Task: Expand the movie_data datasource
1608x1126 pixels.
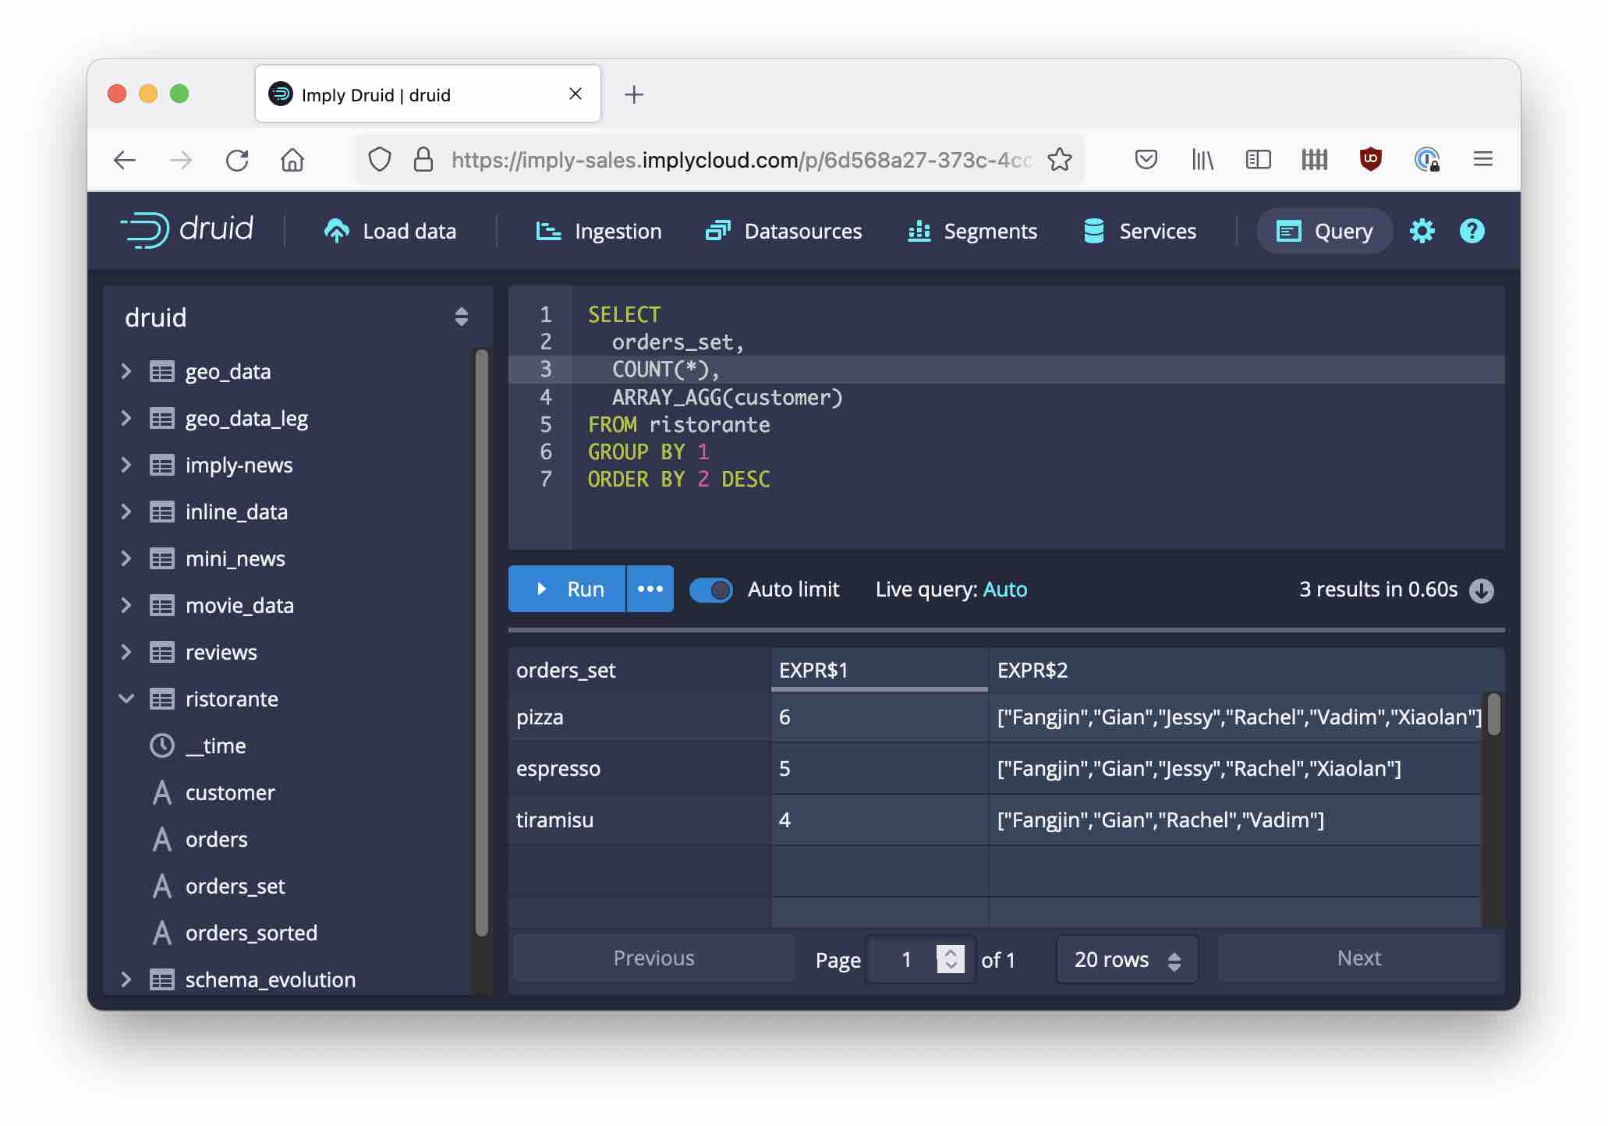Action: 126,605
